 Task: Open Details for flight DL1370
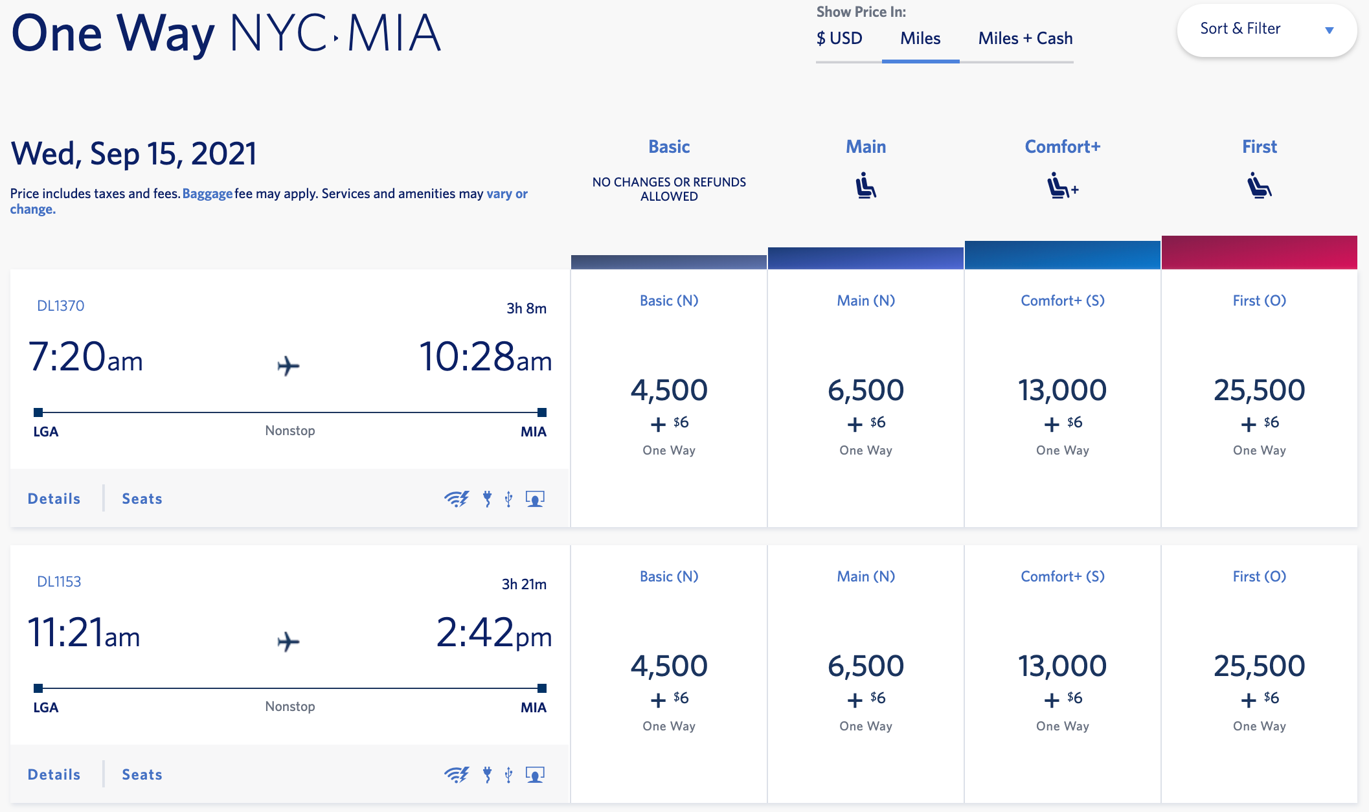[54, 499]
